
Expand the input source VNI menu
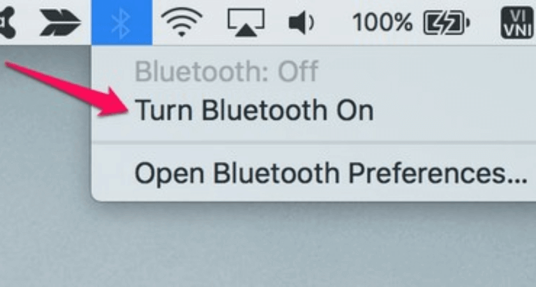[x=517, y=22]
